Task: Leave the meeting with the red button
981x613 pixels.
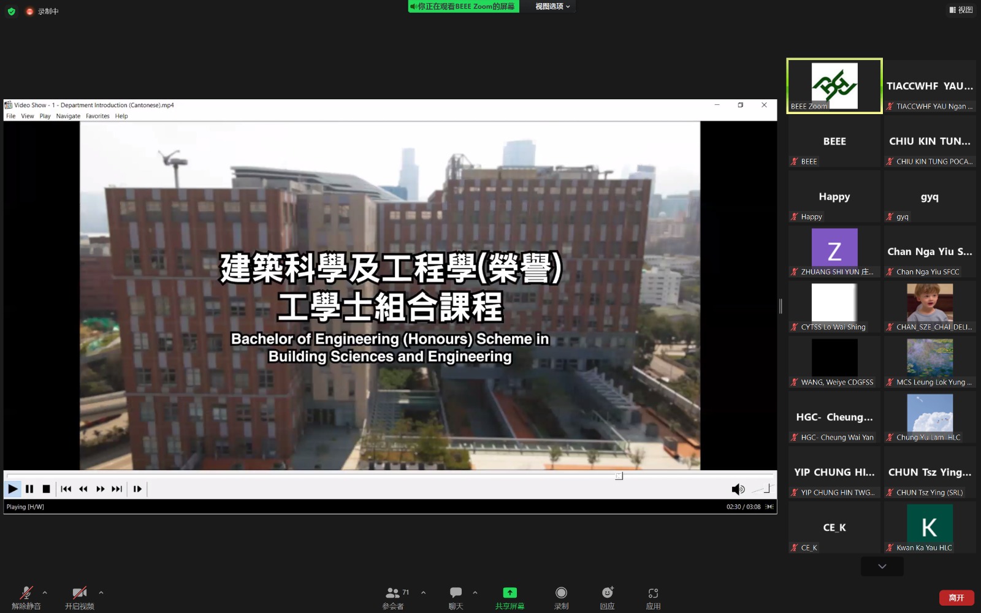Action: pos(956,598)
